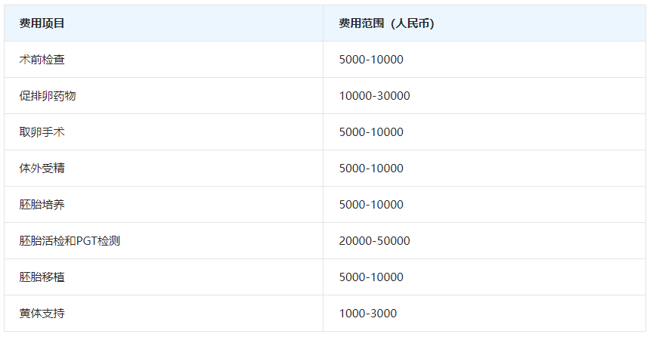The width and height of the screenshot is (650, 337).
Task: Click the 20000-50000 cost value
Action: pos(374,241)
